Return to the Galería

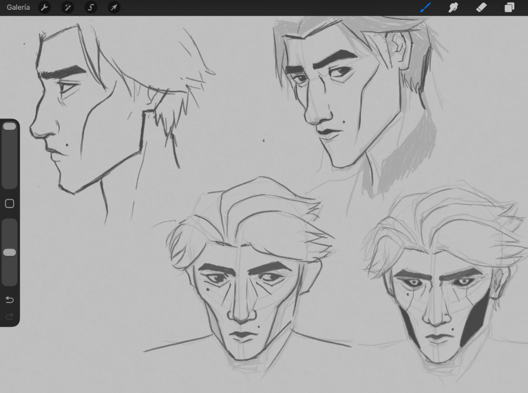(18, 7)
